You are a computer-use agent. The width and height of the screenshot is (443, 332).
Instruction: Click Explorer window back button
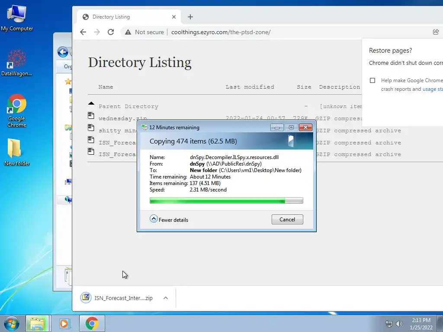(63, 52)
